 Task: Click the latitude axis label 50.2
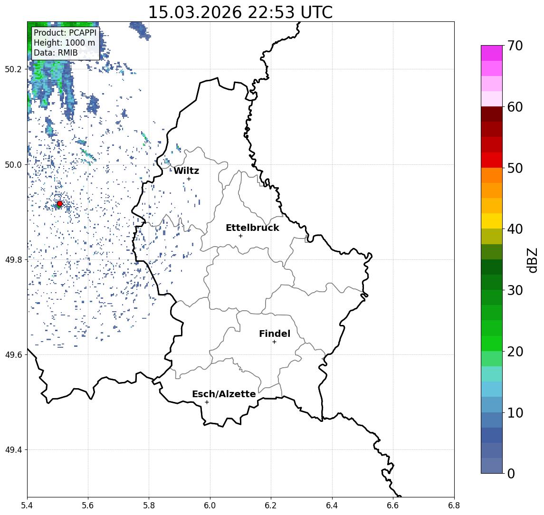13,69
